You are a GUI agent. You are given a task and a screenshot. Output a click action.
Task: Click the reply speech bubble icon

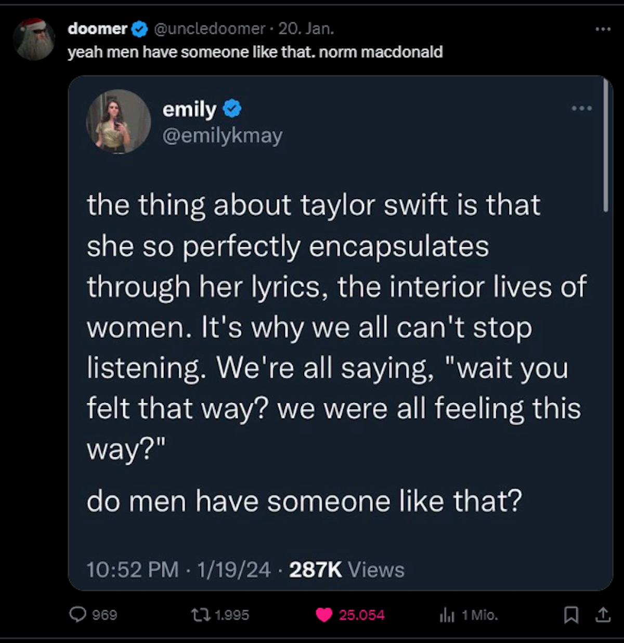pyautogui.click(x=78, y=615)
